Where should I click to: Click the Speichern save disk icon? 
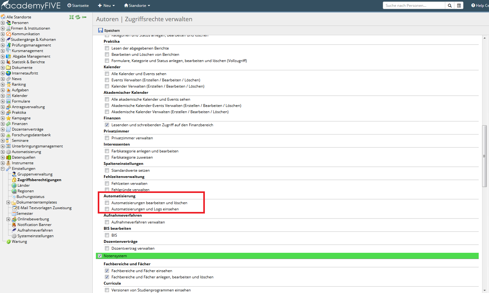pyautogui.click(x=101, y=31)
